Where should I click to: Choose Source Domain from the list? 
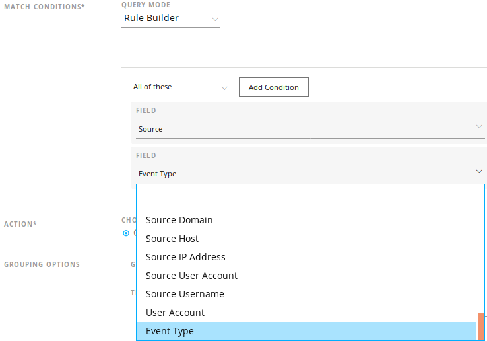pyautogui.click(x=179, y=220)
